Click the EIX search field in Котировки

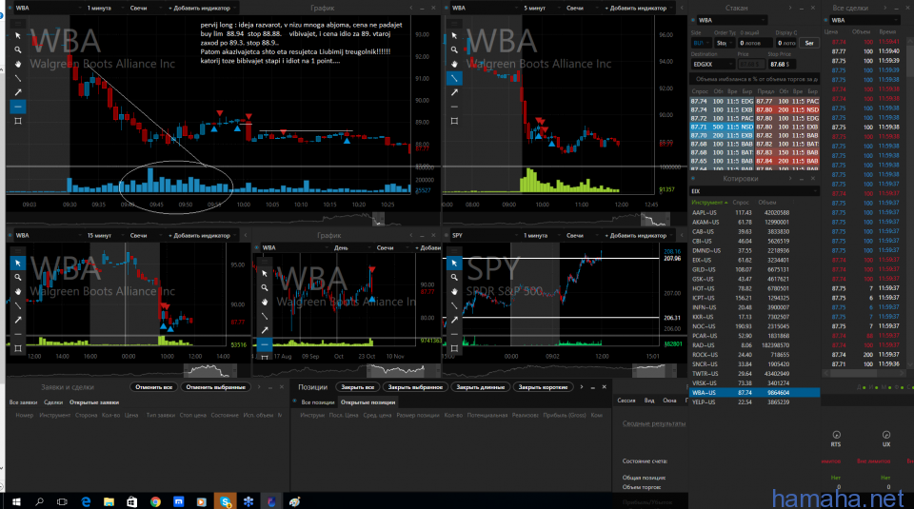pos(754,191)
